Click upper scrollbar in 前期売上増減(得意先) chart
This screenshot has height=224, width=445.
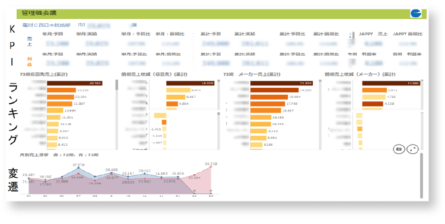coord(218,94)
